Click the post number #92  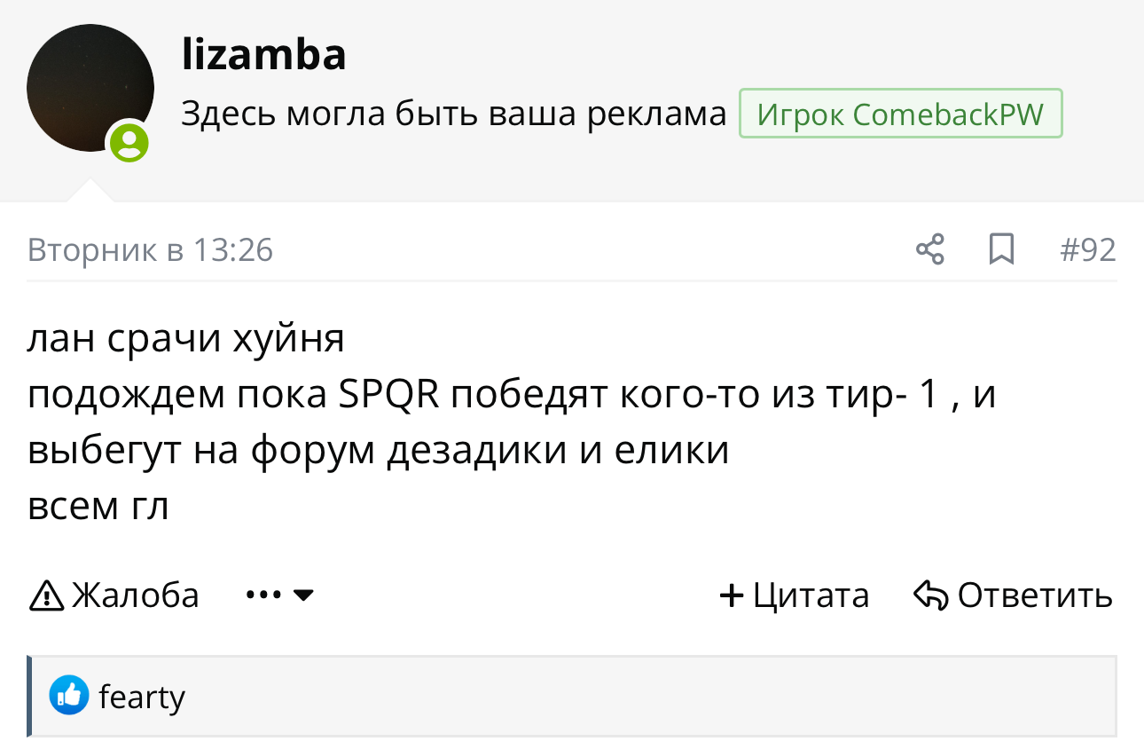1088,250
